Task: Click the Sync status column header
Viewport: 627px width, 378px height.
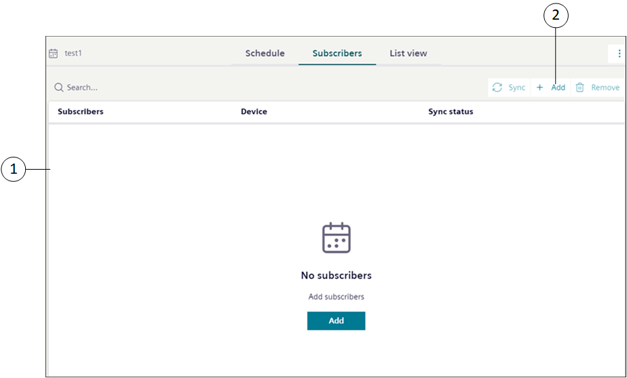Action: [451, 112]
